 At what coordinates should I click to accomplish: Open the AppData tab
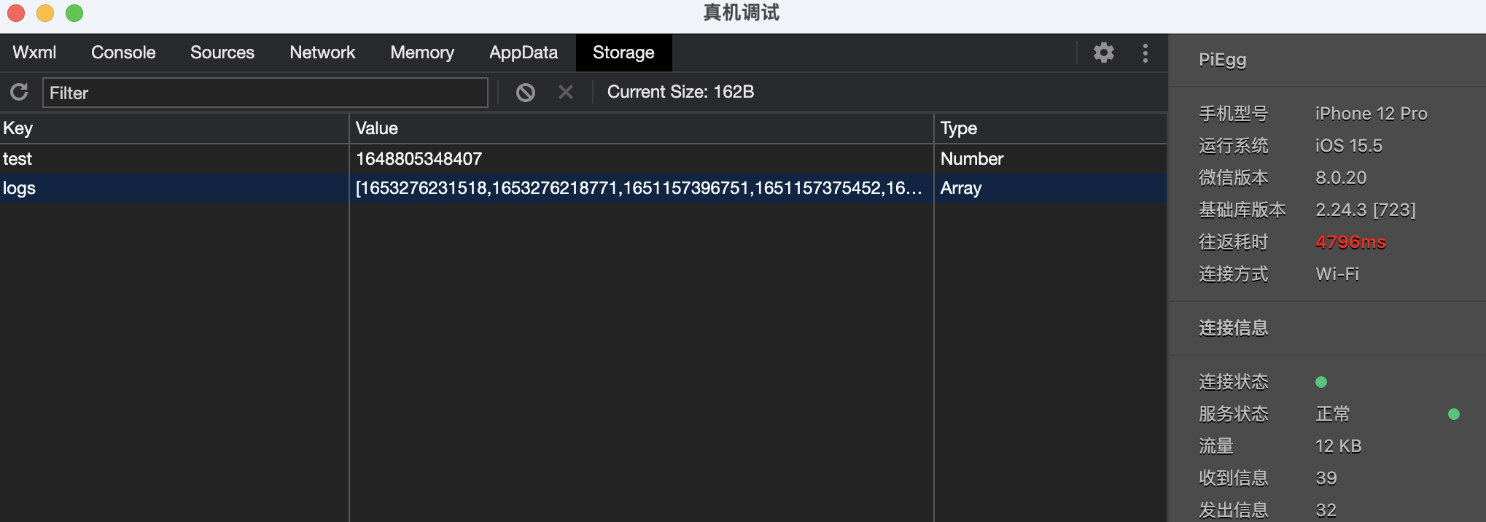click(524, 52)
